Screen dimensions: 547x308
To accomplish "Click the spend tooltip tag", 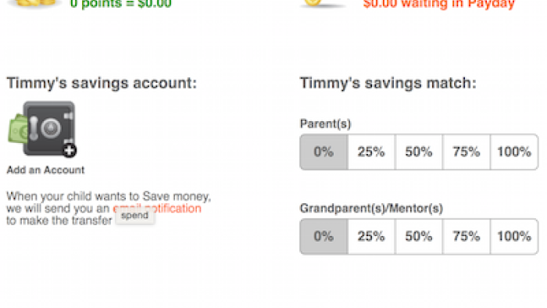I will [x=134, y=216].
